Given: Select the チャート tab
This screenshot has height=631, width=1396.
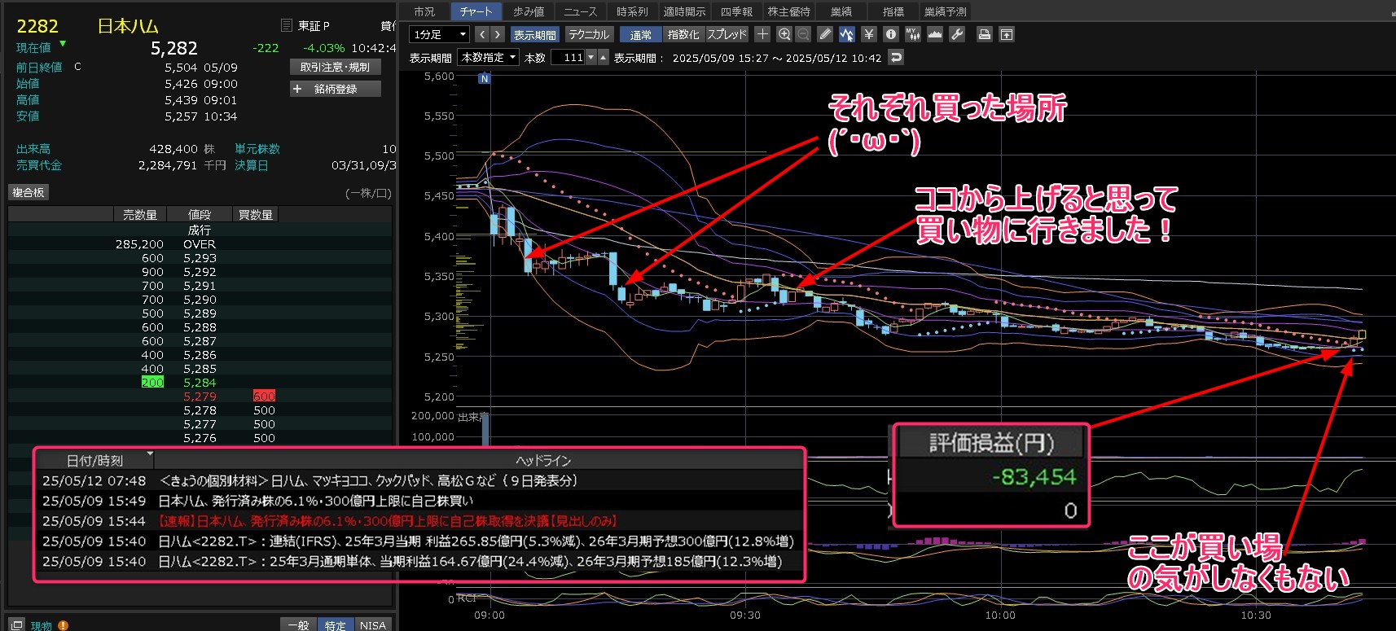Looking at the screenshot, I should point(476,11).
